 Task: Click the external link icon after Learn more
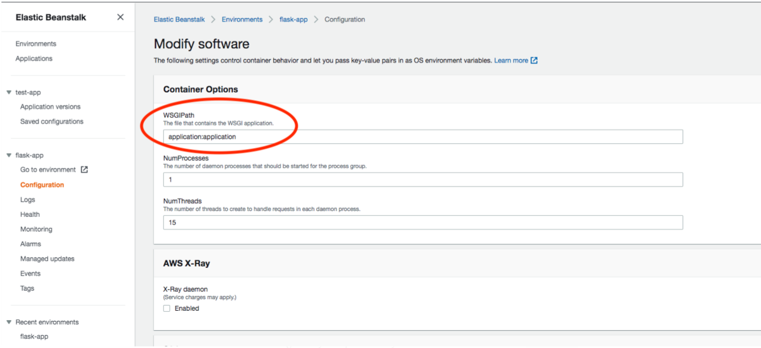(533, 60)
